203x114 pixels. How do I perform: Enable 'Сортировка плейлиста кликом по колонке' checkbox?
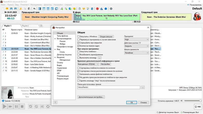(x=78, y=68)
